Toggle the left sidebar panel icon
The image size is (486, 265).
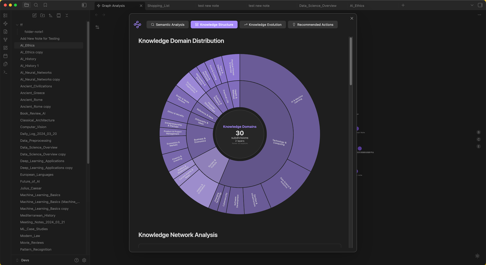[84, 5]
